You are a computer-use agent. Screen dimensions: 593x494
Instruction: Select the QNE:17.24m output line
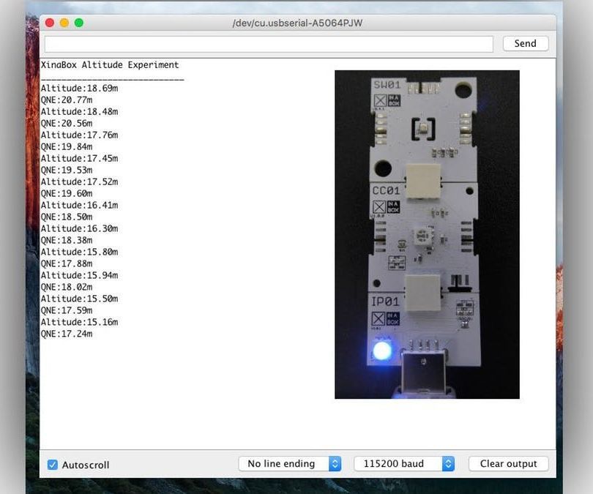(x=67, y=334)
